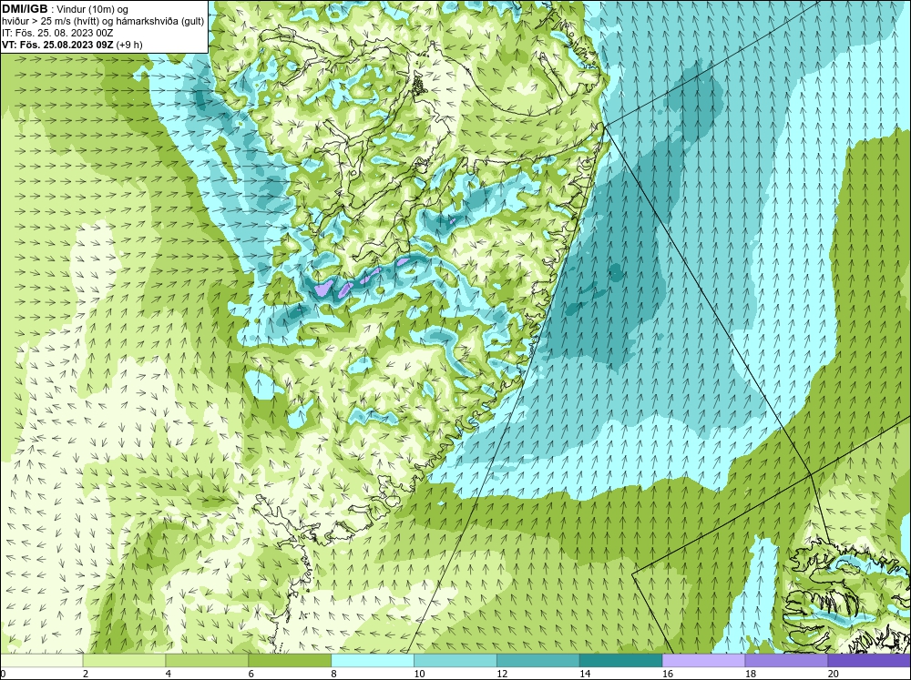This screenshot has height=680, width=911.
Task: Click the 14–16 m/s dark teal swatch
Action: pyautogui.click(x=621, y=661)
